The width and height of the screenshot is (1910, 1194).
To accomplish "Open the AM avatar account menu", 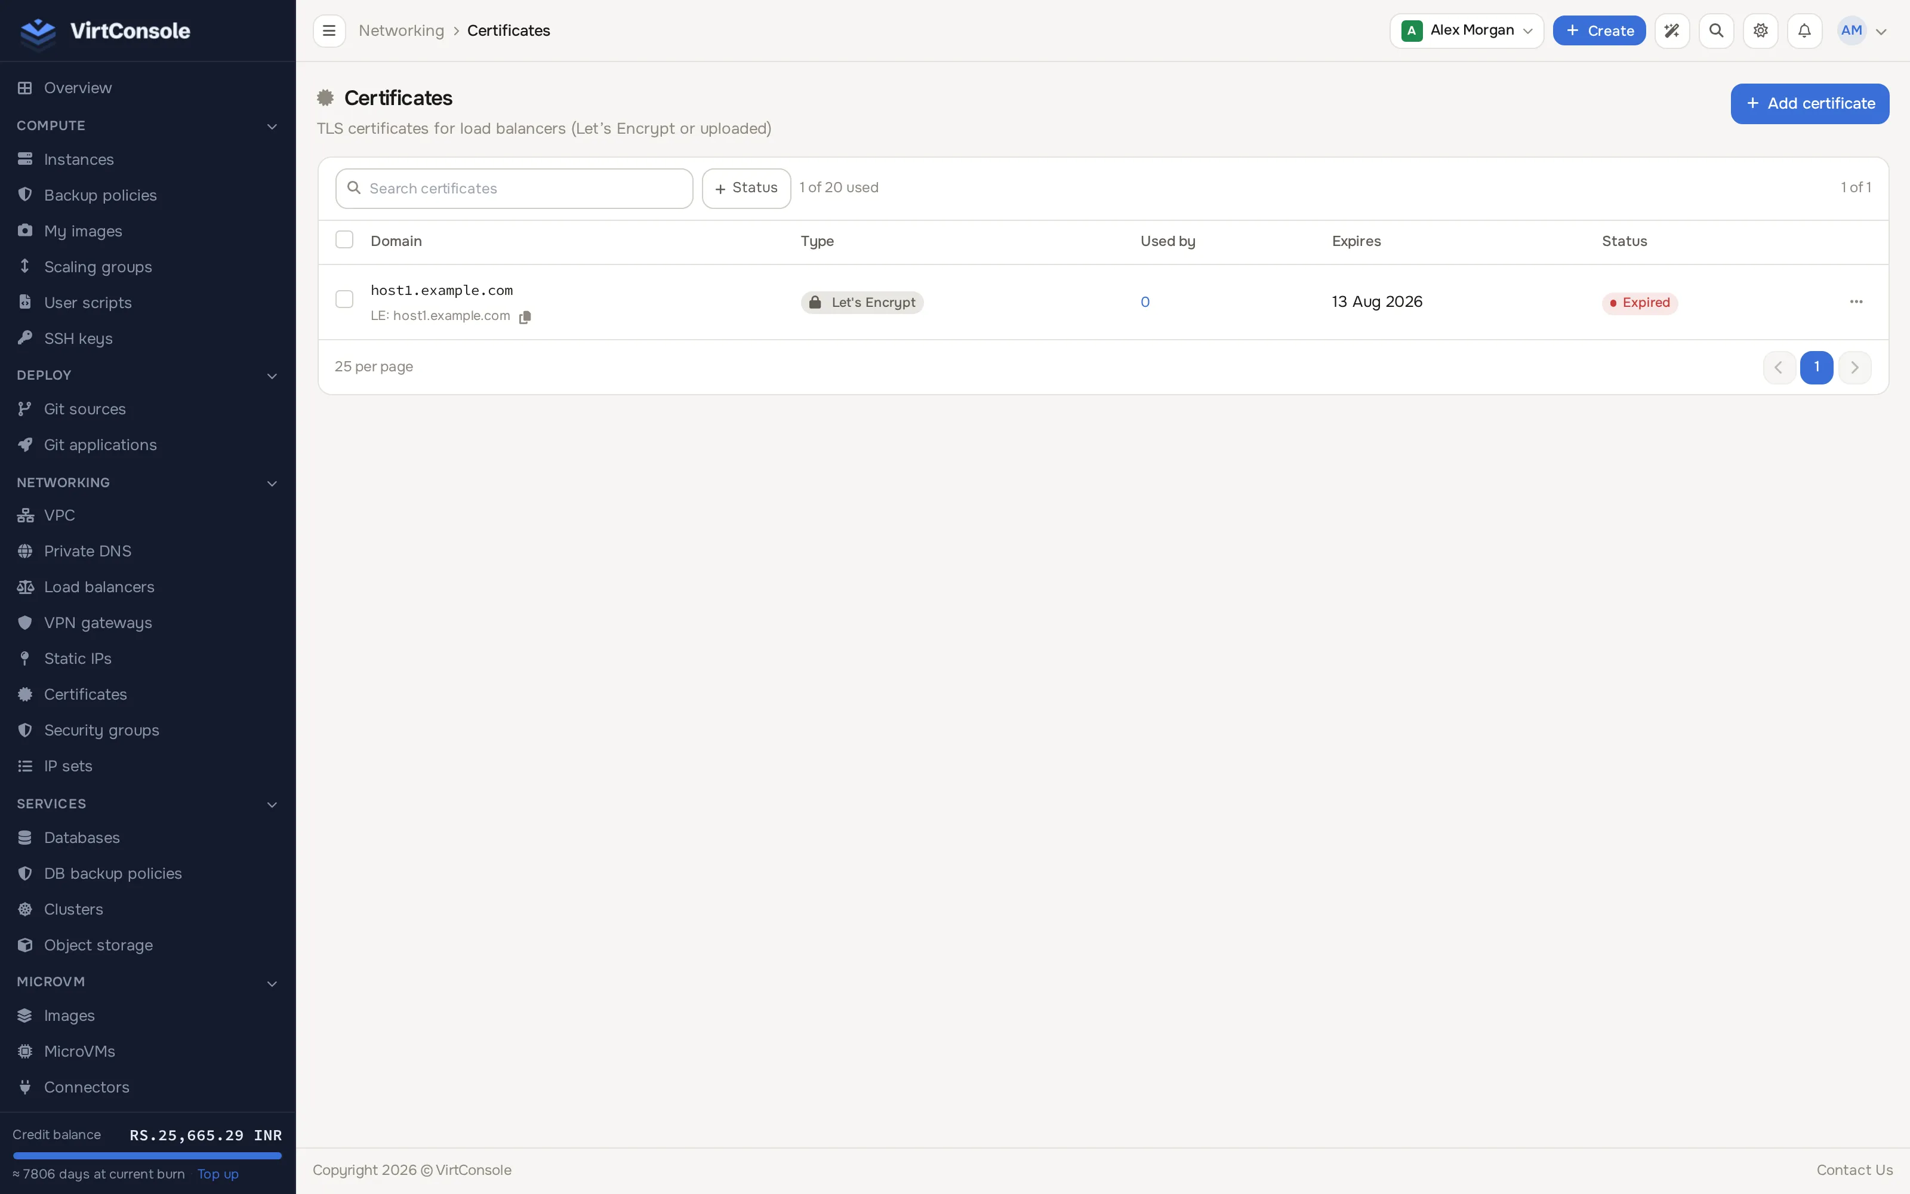I will (x=1863, y=31).
